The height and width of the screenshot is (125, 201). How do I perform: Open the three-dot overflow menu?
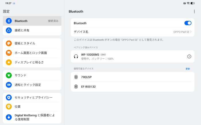pyautogui.click(x=194, y=11)
